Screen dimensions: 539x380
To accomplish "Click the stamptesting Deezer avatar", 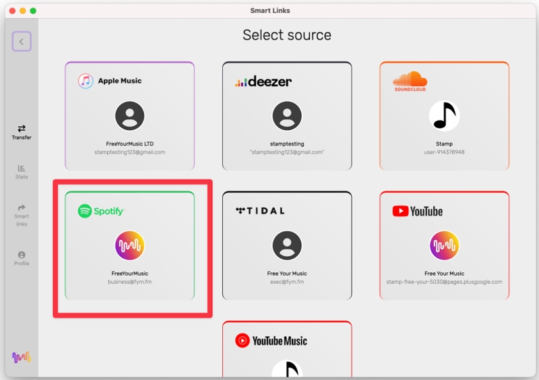I will coord(287,116).
